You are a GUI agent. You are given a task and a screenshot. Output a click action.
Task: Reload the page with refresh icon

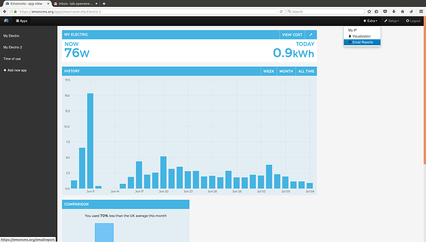point(281,12)
